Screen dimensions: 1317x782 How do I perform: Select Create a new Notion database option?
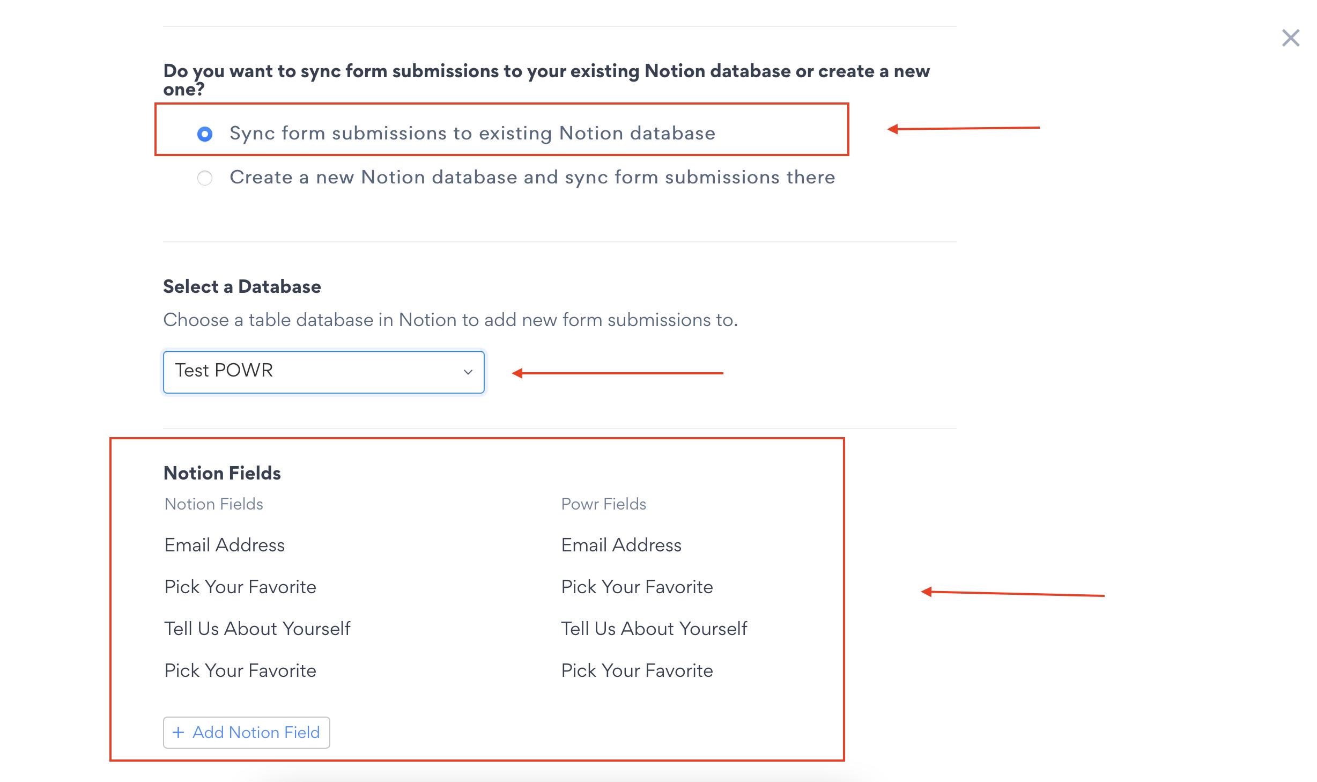pyautogui.click(x=205, y=178)
